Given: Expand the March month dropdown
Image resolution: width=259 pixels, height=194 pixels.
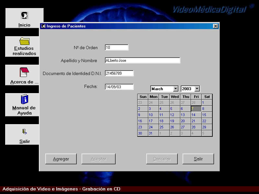Looking at the screenshot, I should tap(175, 89).
